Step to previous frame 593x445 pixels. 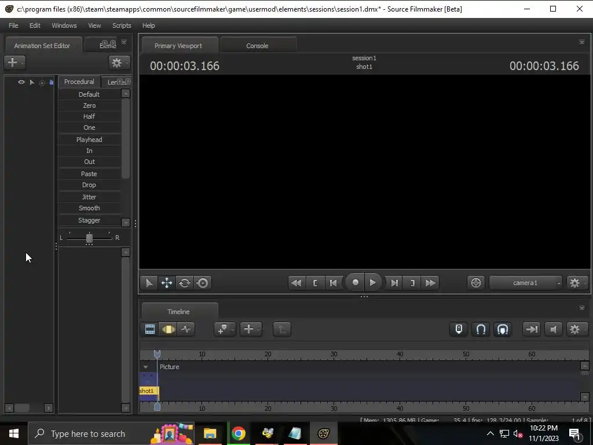point(333,283)
